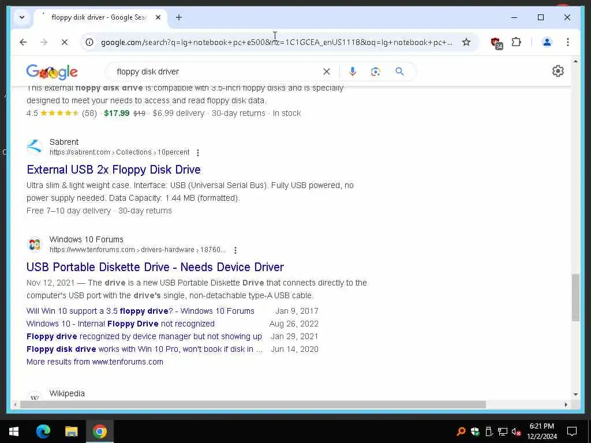Open Floppy drive recognized by device manager link
Image resolution: width=591 pixels, height=443 pixels.
(x=144, y=336)
